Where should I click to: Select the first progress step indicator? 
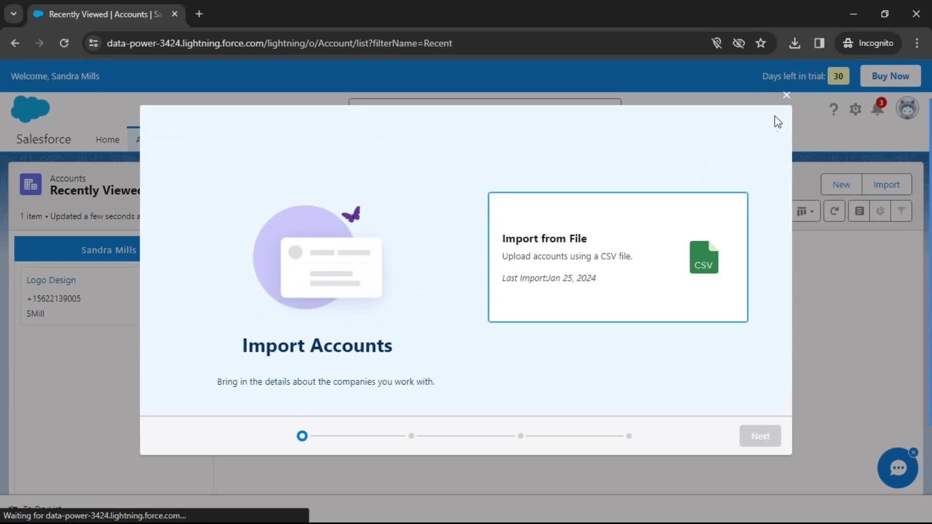pos(302,436)
